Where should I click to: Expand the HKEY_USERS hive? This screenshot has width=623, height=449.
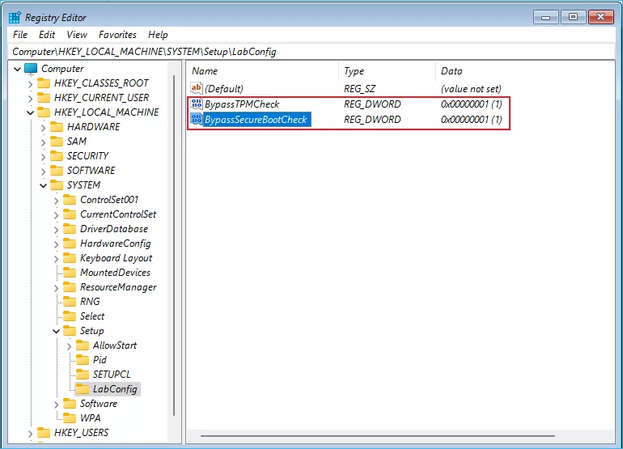point(30,434)
